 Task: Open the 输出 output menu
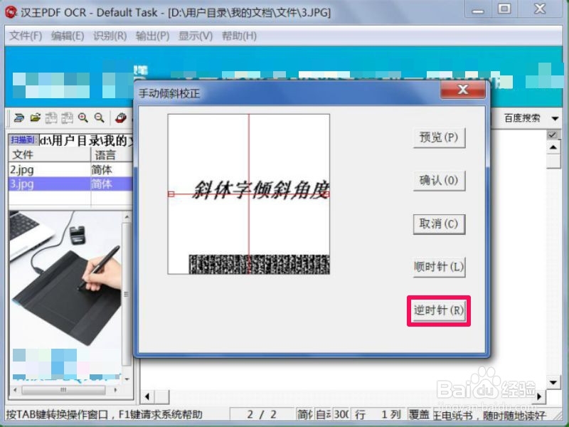click(151, 36)
